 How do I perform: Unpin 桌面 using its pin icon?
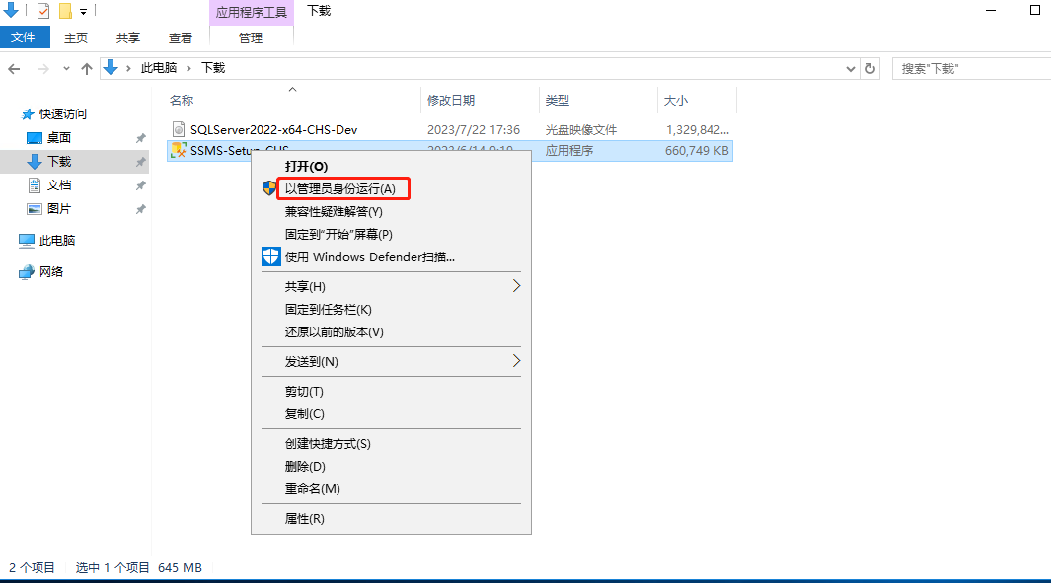tap(141, 138)
